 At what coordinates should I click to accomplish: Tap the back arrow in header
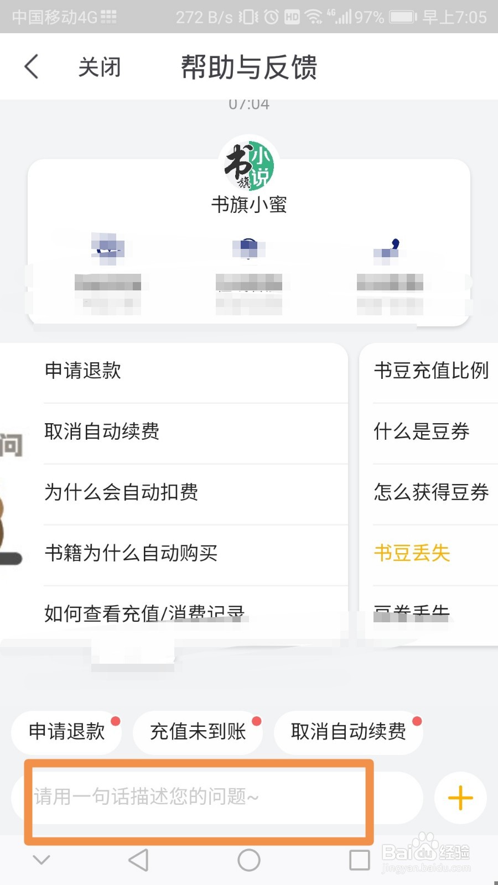32,67
